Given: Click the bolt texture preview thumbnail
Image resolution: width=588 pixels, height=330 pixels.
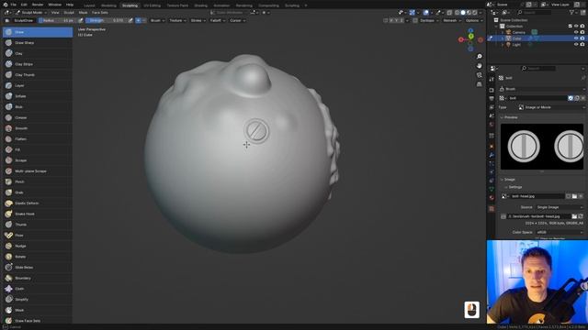Looking at the screenshot, I should [x=542, y=147].
